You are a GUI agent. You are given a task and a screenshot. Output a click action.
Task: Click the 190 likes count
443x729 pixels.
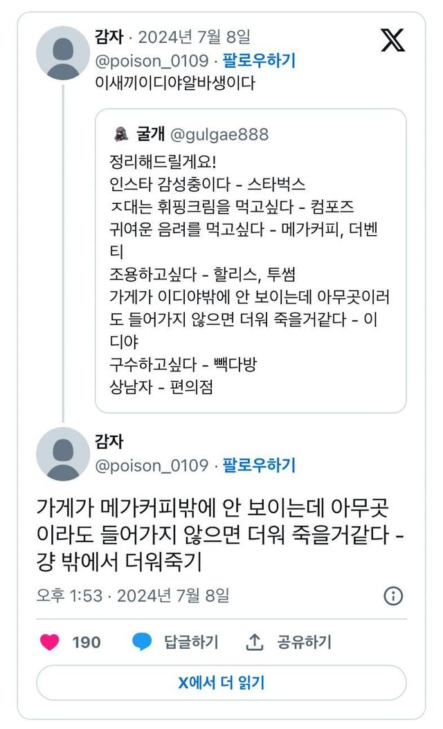[x=87, y=642]
